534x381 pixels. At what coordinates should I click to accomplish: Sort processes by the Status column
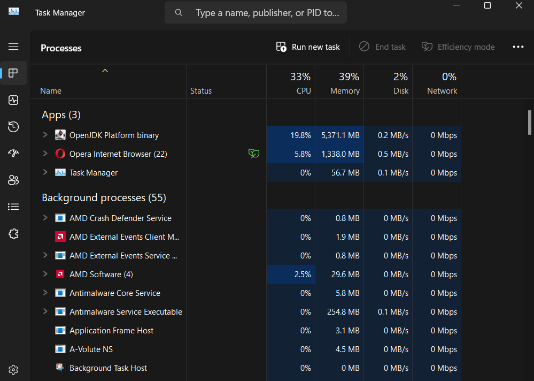click(x=227, y=82)
